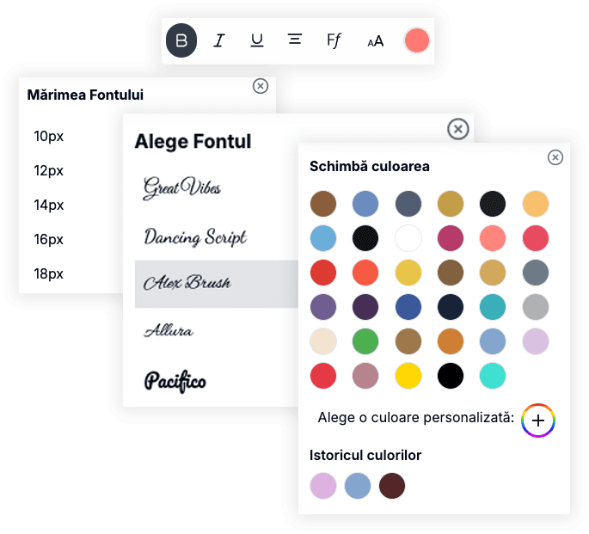The image size is (589, 534).
Task: Toggle bold formatting in toolbar
Action: [x=181, y=40]
